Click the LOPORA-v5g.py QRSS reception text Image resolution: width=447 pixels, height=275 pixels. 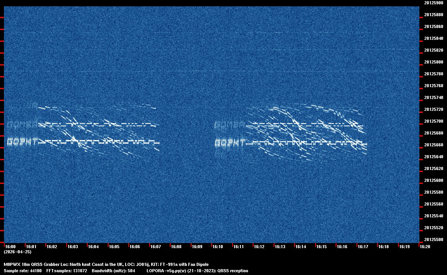coord(197,271)
